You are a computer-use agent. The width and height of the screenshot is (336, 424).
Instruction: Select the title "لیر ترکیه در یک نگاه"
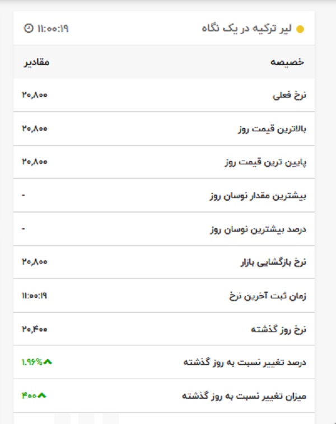[x=247, y=28]
